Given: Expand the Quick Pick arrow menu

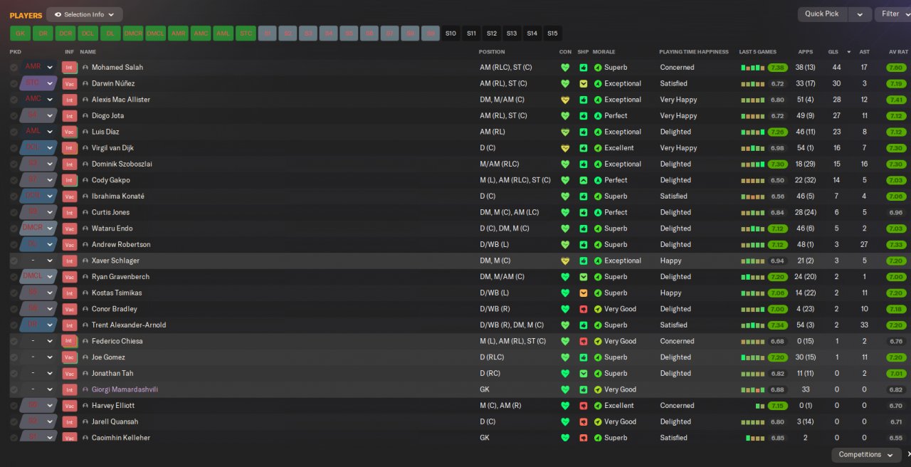Looking at the screenshot, I should coord(860,14).
